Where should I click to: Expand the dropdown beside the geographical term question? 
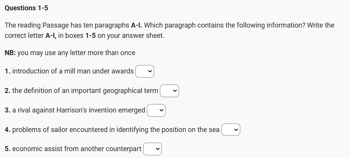coord(169,91)
